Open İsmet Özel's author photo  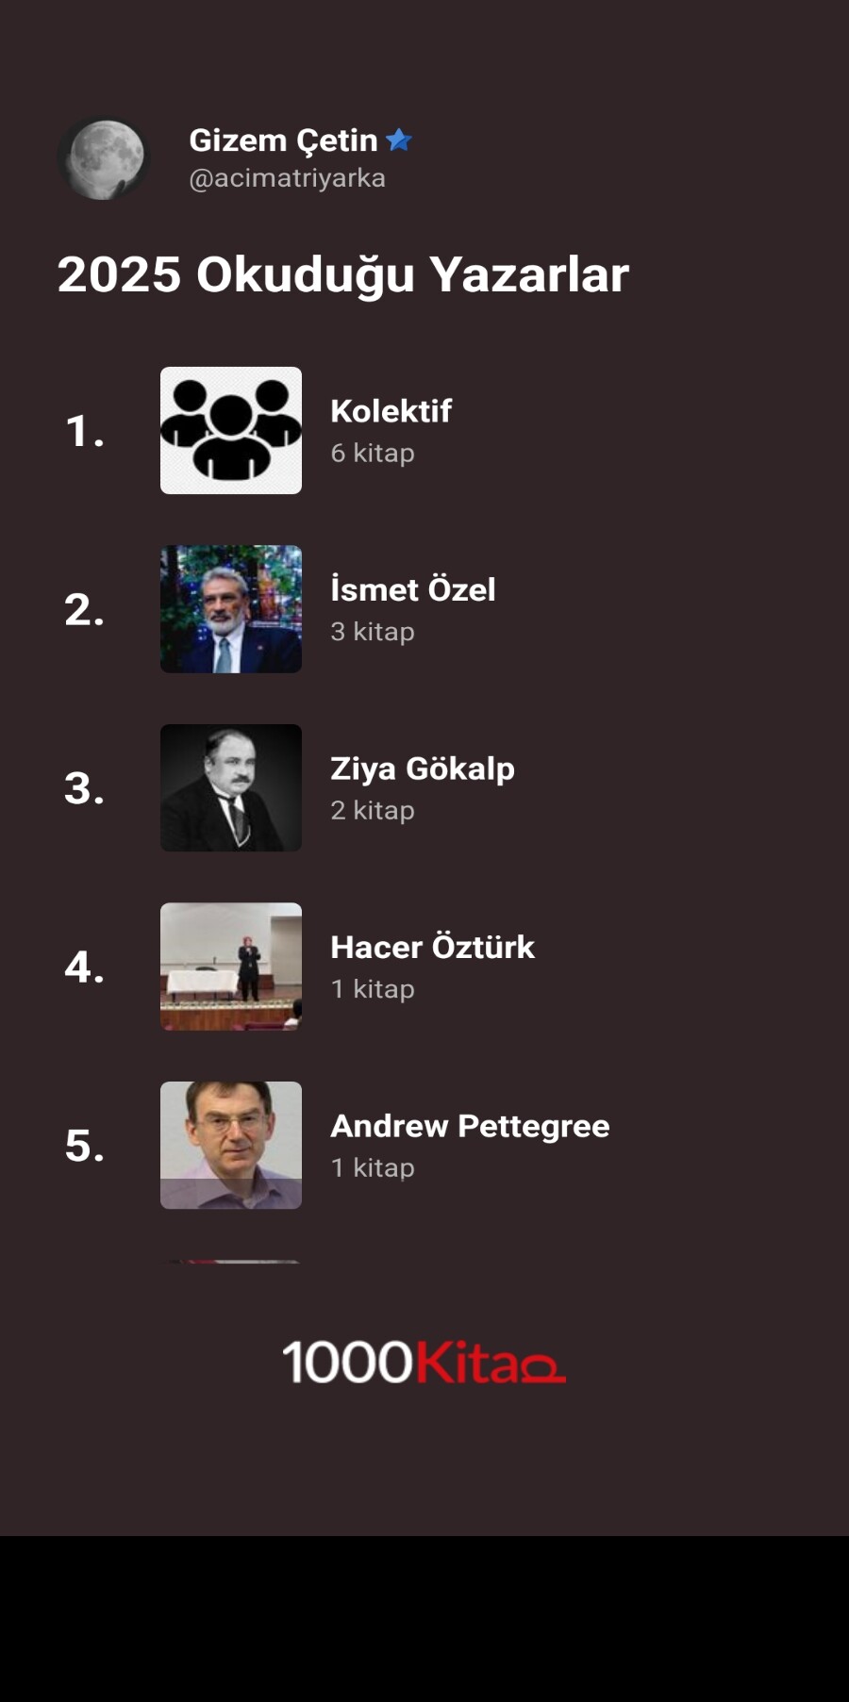coord(231,609)
